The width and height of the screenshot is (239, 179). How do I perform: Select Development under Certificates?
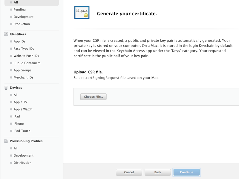(x=23, y=17)
